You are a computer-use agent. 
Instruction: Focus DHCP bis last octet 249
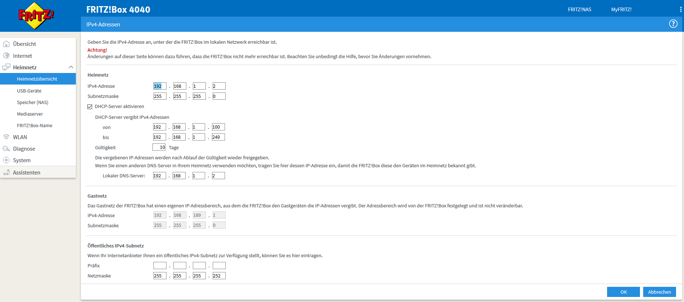click(218, 137)
